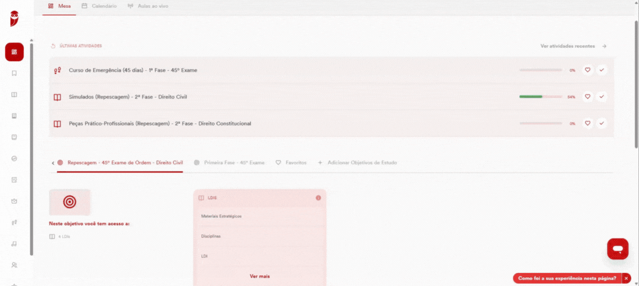Click the Peças Prático-Profissionais progress bar
Image resolution: width=639 pixels, height=286 pixels.
click(x=541, y=123)
